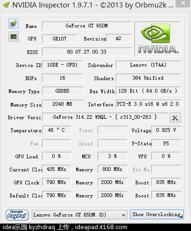The image size is (191, 231).
Task: Click the GPU Clock value 790 MHz
Action: point(57,182)
